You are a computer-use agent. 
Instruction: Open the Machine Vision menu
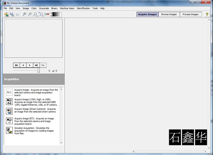coord(67,8)
